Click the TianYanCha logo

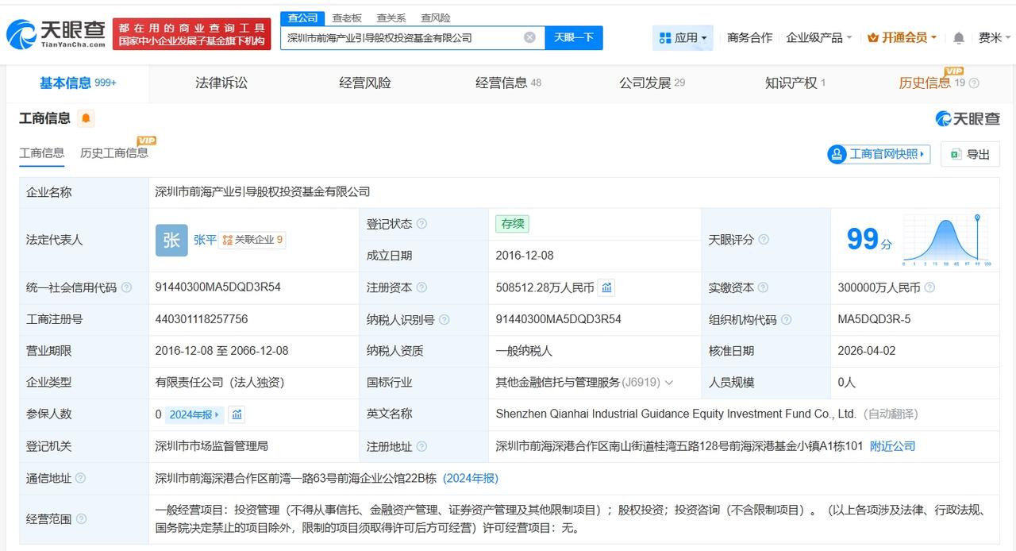(56, 34)
